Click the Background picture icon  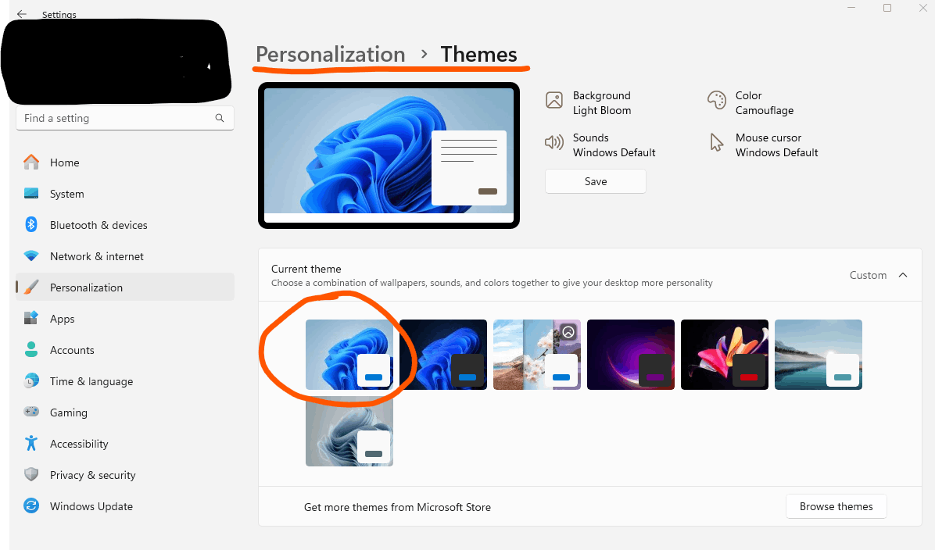(554, 100)
